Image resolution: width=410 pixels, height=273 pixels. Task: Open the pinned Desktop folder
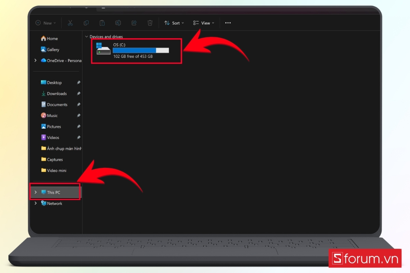(51, 83)
